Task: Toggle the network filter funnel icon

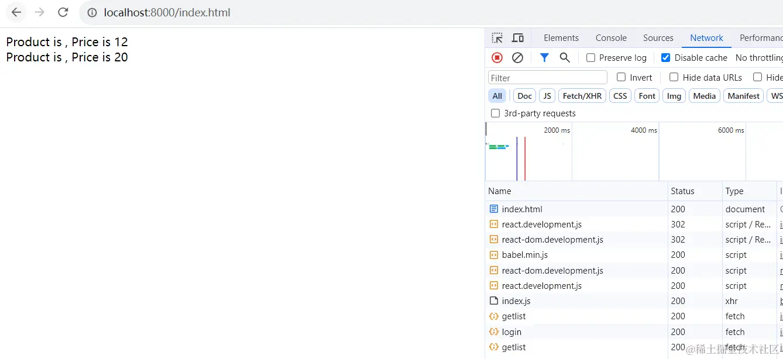Action: pyautogui.click(x=544, y=57)
